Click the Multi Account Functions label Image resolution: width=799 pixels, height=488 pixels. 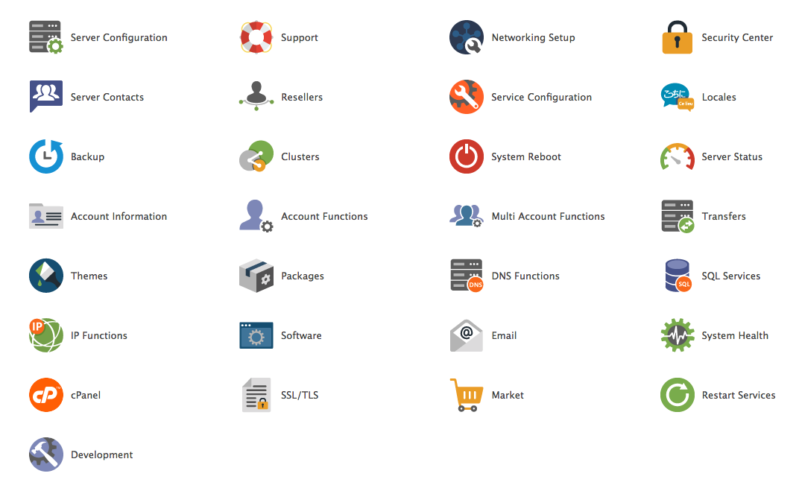pyautogui.click(x=548, y=216)
